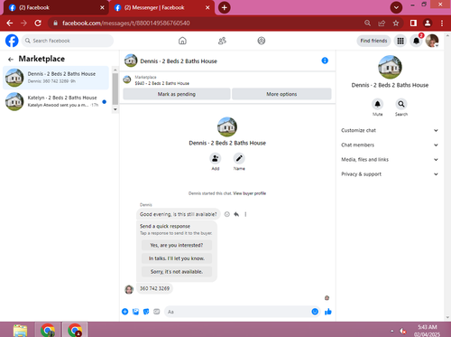This screenshot has width=451, height=337.
Task: Expand Chat members section
Action: pyautogui.click(x=390, y=145)
